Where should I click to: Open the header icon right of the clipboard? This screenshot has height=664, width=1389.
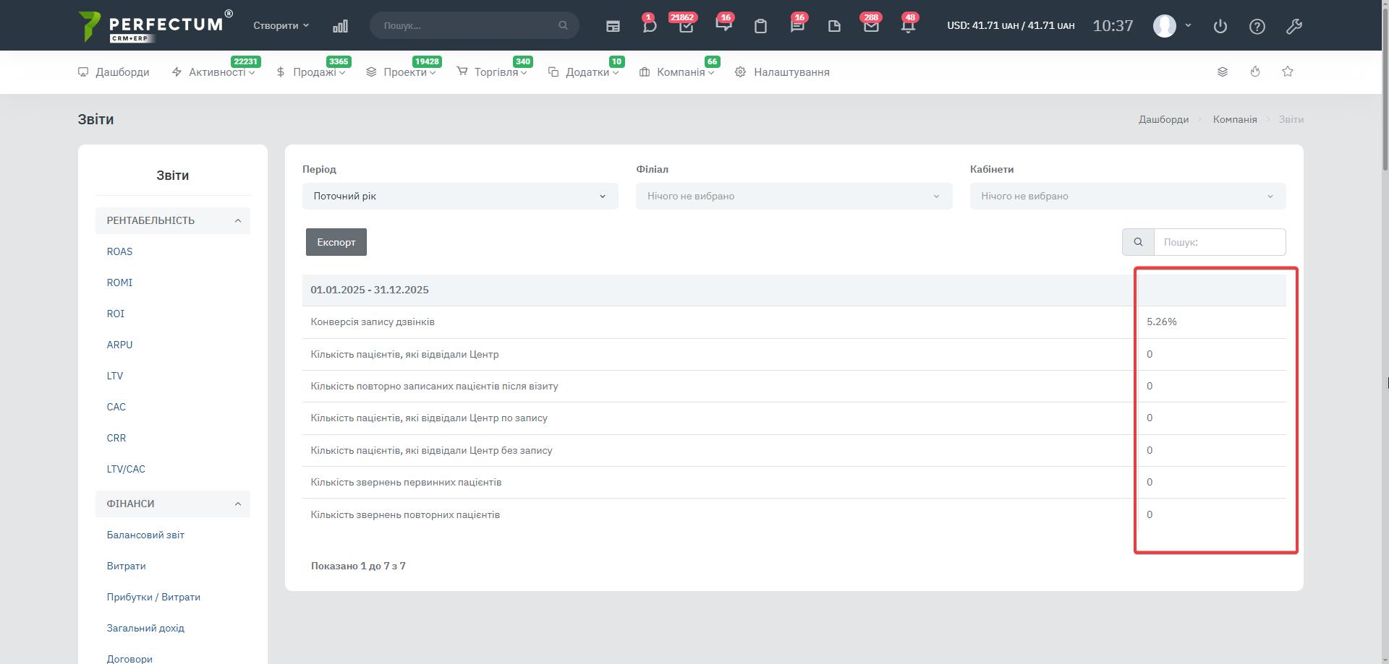tap(797, 25)
